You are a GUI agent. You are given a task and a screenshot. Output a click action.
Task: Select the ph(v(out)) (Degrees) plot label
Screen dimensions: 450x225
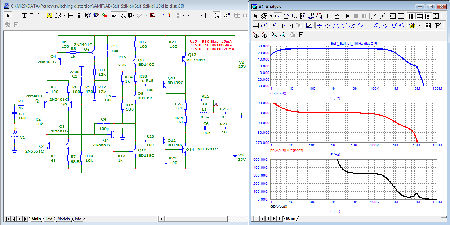pos(286,150)
